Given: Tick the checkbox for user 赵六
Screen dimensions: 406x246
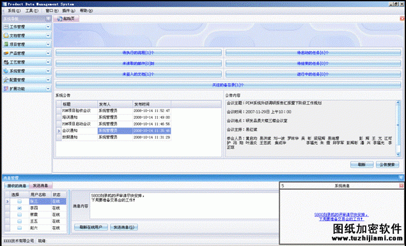Looking at the screenshot, I should (19, 228).
